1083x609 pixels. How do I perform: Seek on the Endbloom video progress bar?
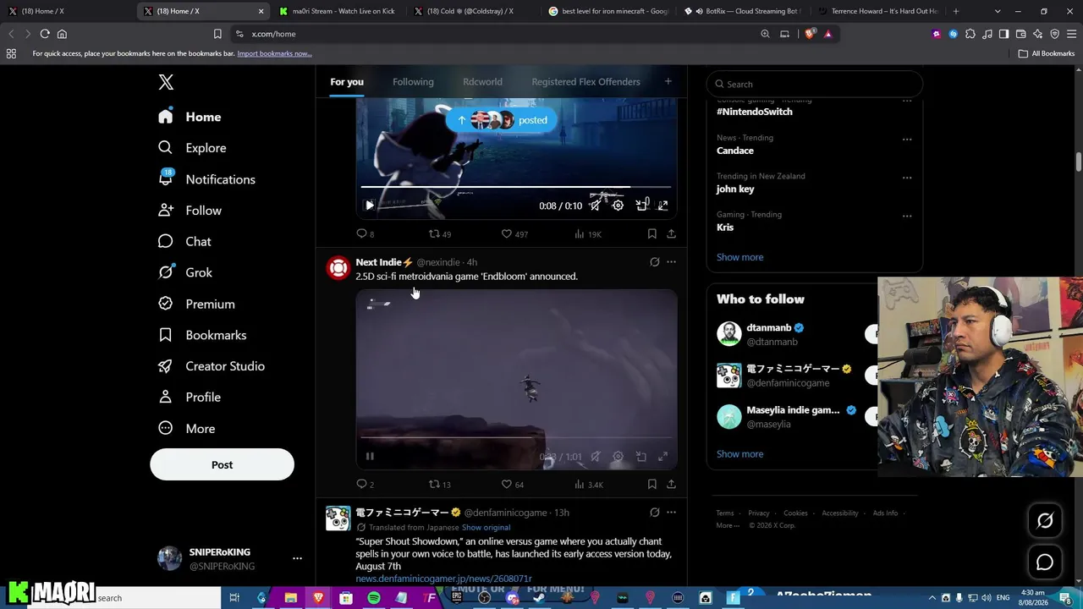tap(516, 438)
